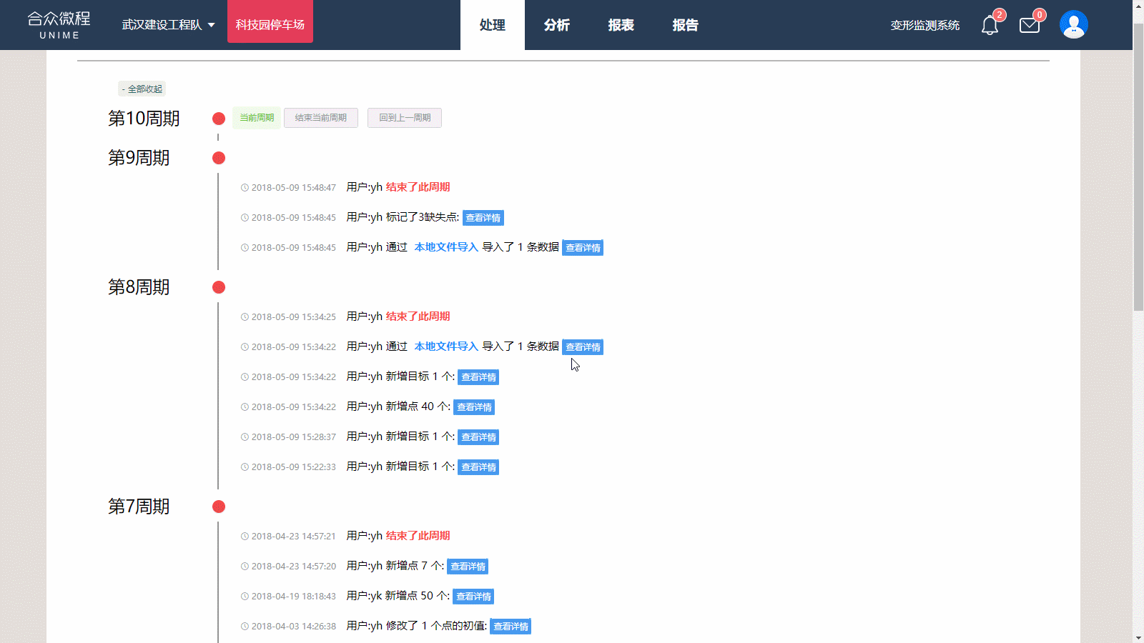The image size is (1144, 643).
Task: Open 本地文件导入 link at 15:48:45
Action: (x=446, y=247)
